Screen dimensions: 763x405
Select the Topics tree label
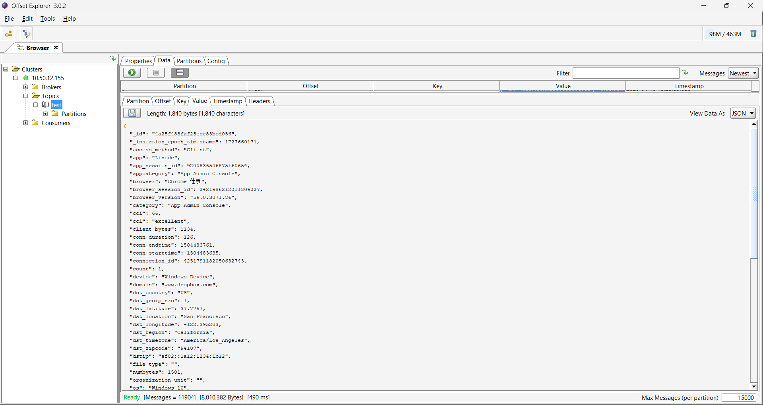pos(50,96)
